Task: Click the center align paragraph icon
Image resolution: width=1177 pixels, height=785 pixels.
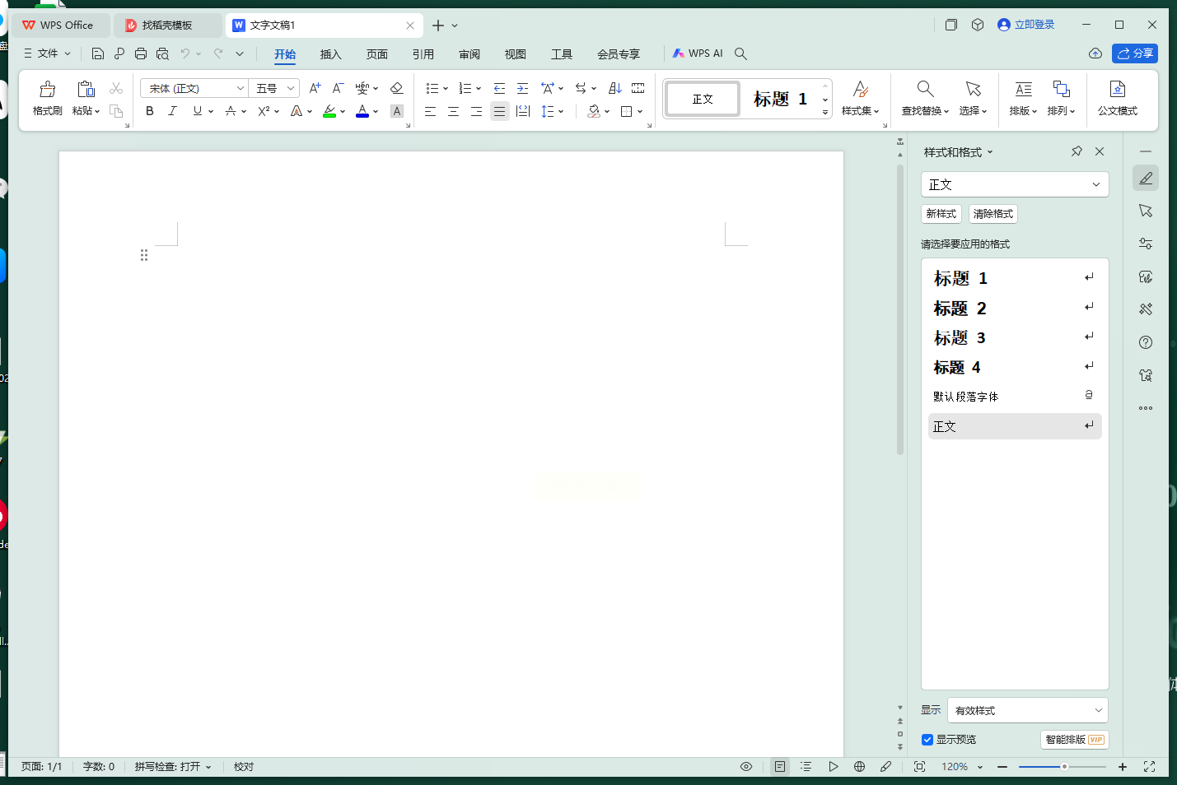Action: tap(453, 111)
